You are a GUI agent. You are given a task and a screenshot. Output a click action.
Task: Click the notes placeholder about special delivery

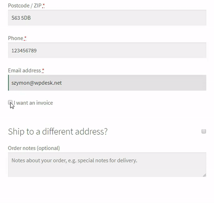74,160
